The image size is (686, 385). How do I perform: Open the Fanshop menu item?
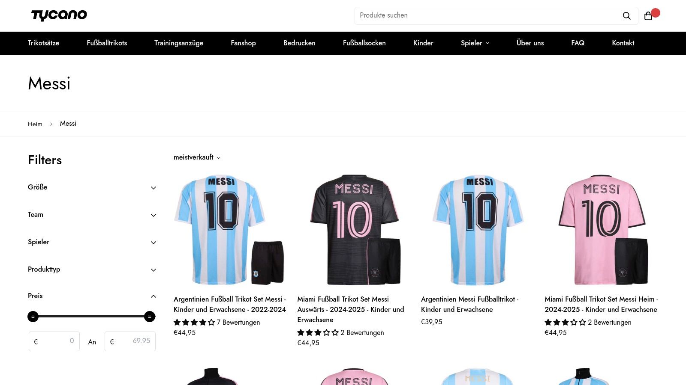[243, 43]
